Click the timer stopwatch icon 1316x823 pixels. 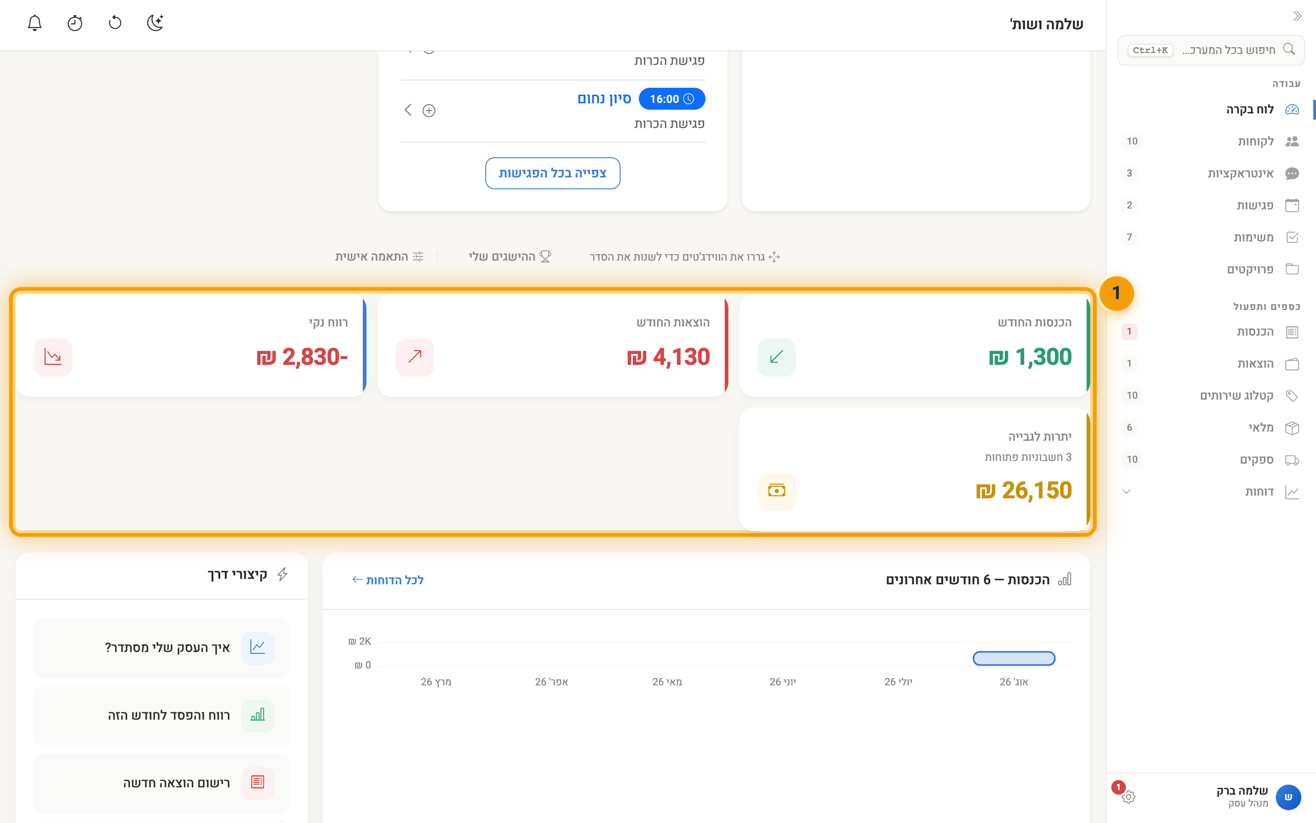[x=75, y=23]
